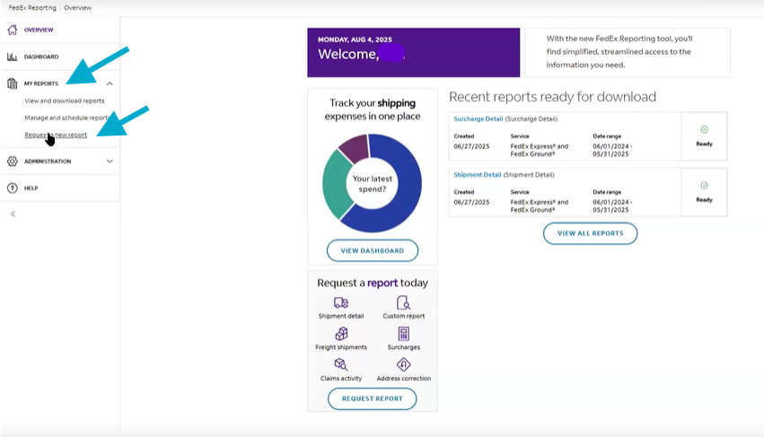Click the Shipment detail truck icon
The image size is (764, 437).
tap(340, 303)
